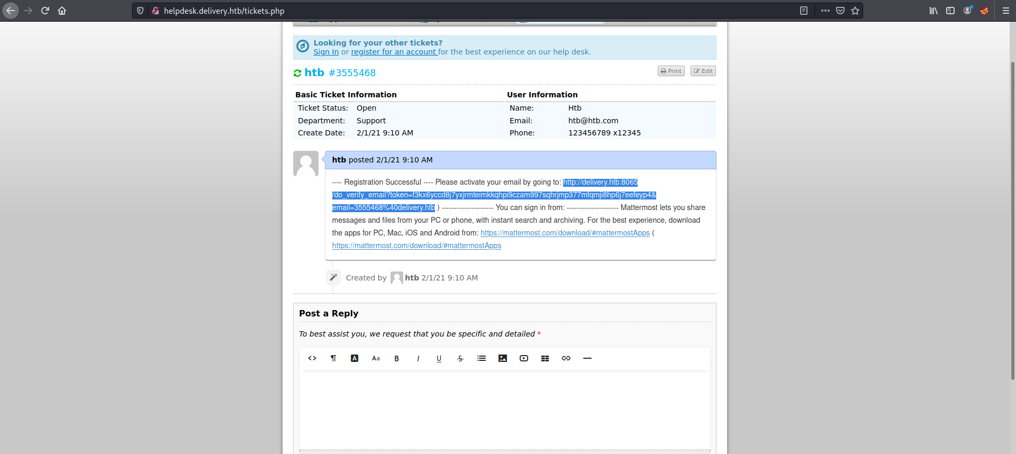Insert a hyperlink in the reply
1016x454 pixels.
(x=566, y=358)
